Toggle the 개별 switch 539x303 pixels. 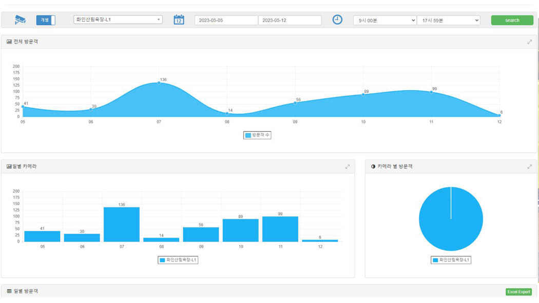(x=46, y=20)
